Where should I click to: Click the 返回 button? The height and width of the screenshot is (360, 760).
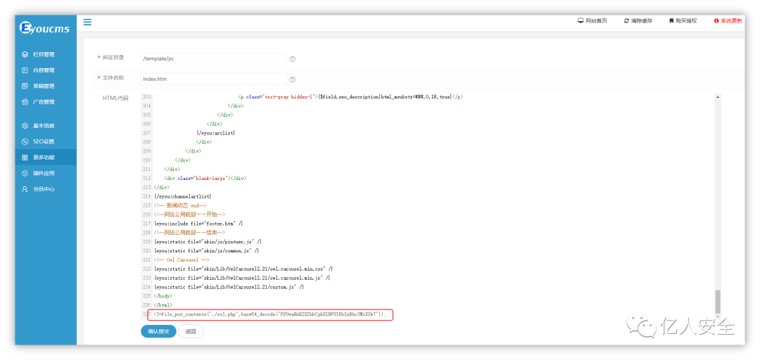191,331
